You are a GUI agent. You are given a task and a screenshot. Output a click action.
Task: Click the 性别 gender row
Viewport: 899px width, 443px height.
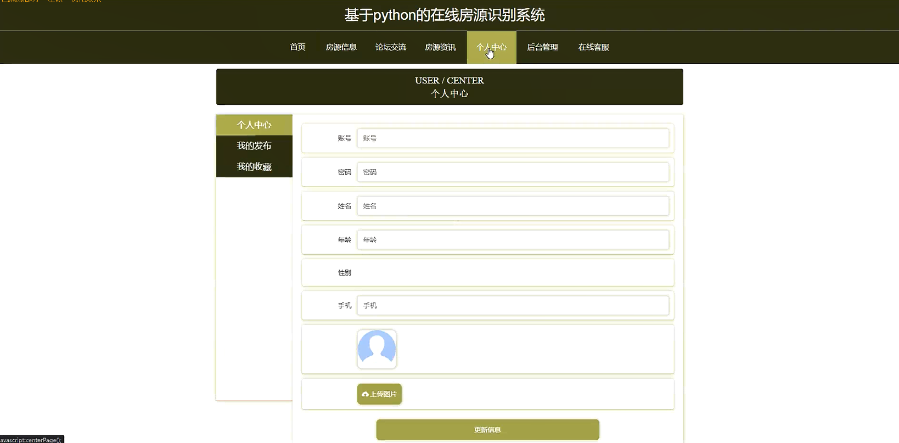coord(487,272)
